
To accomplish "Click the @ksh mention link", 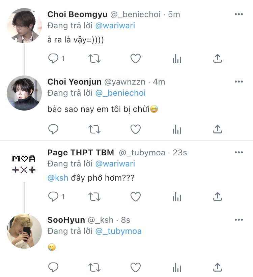I will [x=58, y=178].
